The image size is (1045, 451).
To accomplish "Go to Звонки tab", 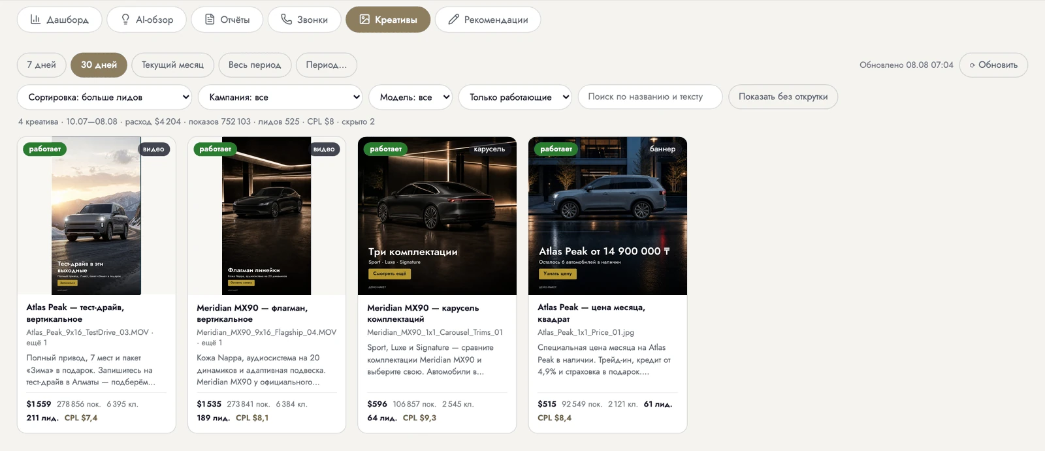I will click(x=304, y=20).
